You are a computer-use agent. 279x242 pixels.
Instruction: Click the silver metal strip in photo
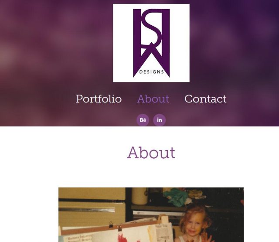pyautogui.click(x=87, y=209)
